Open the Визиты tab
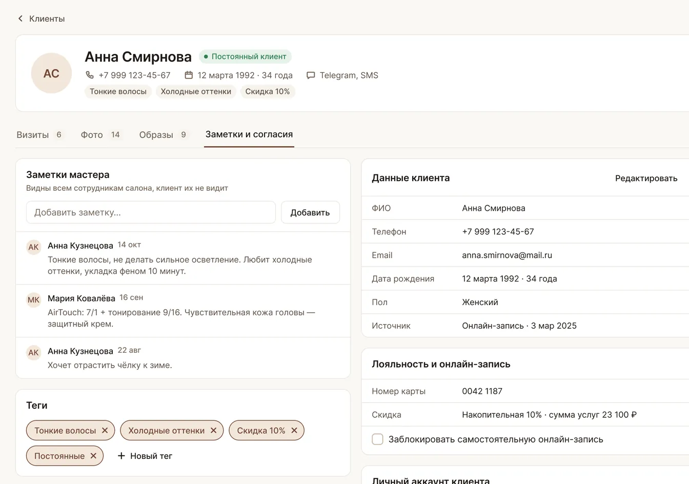689x484 pixels. [39, 135]
